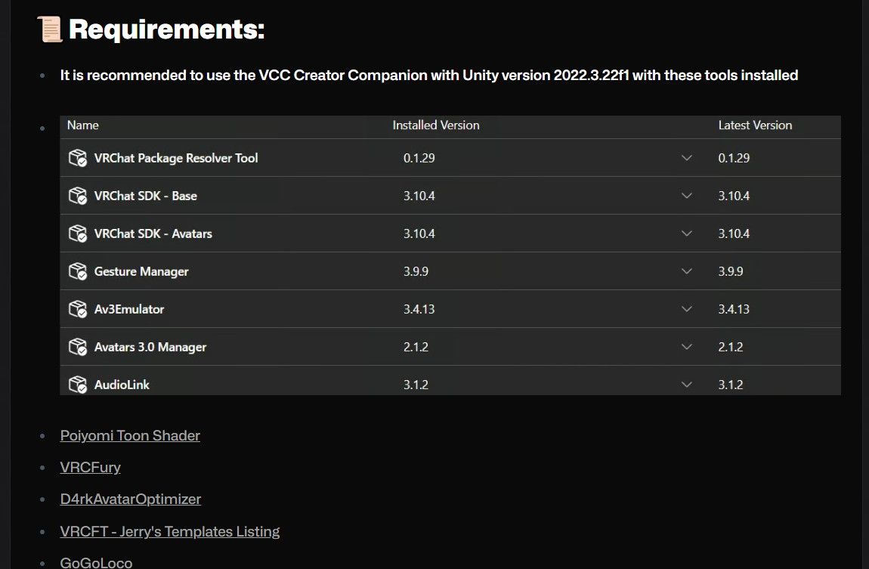Click the VRChat Package Resolver Tool package icon
Viewport: 869px width, 569px height.
[x=78, y=158]
